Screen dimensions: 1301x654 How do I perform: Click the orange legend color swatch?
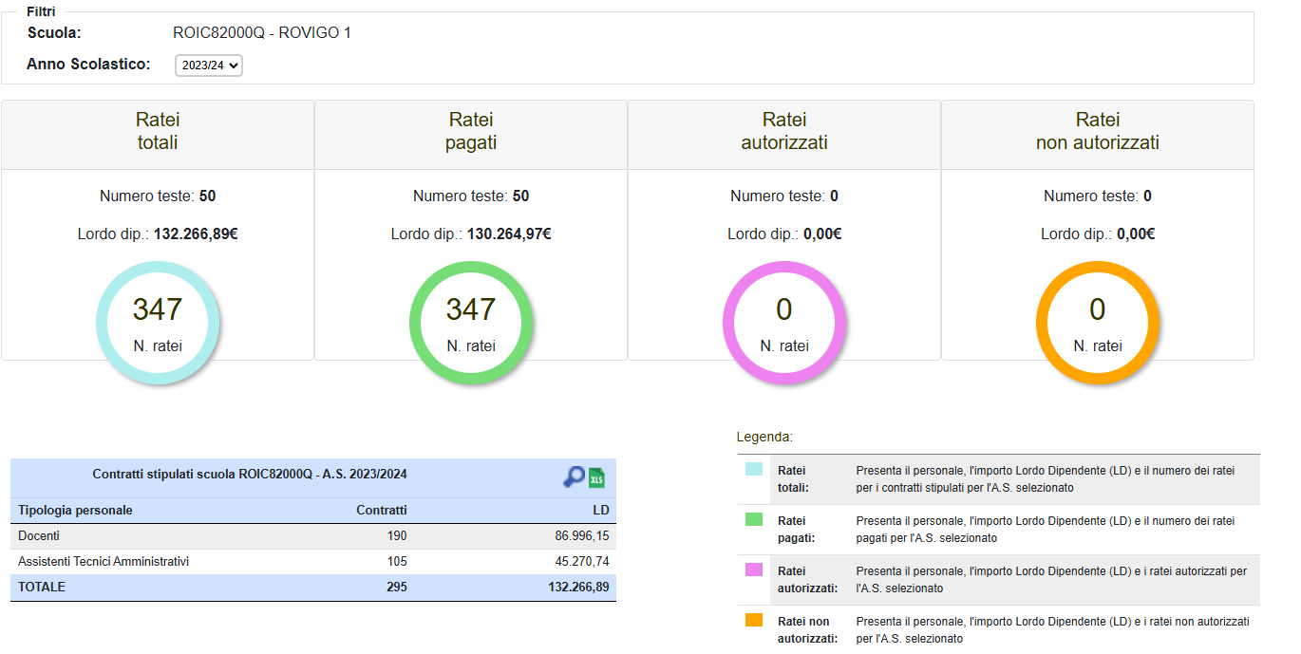click(754, 620)
